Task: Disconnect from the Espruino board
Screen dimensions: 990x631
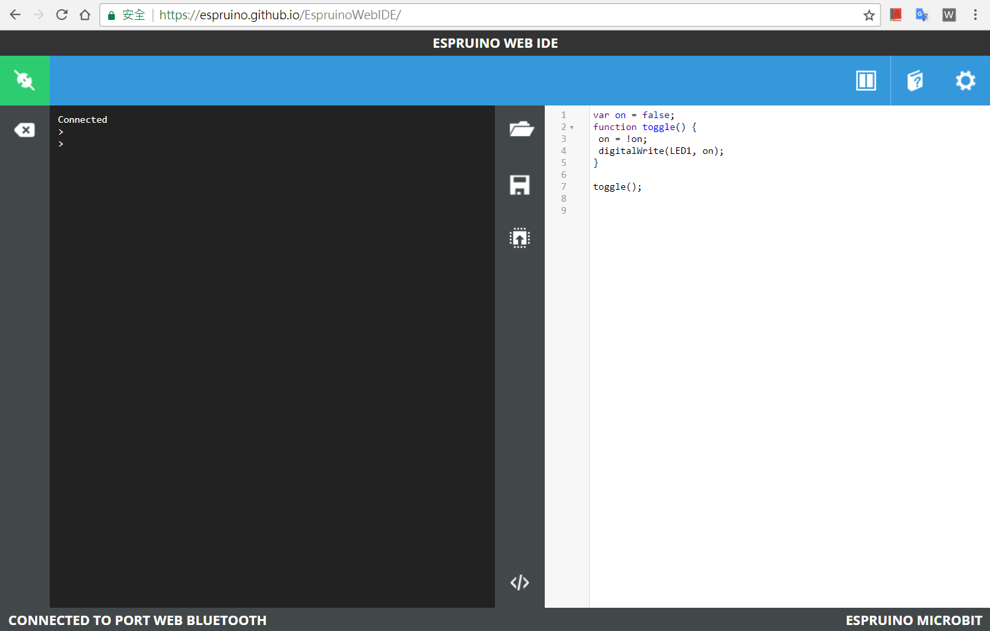Action: click(x=25, y=80)
